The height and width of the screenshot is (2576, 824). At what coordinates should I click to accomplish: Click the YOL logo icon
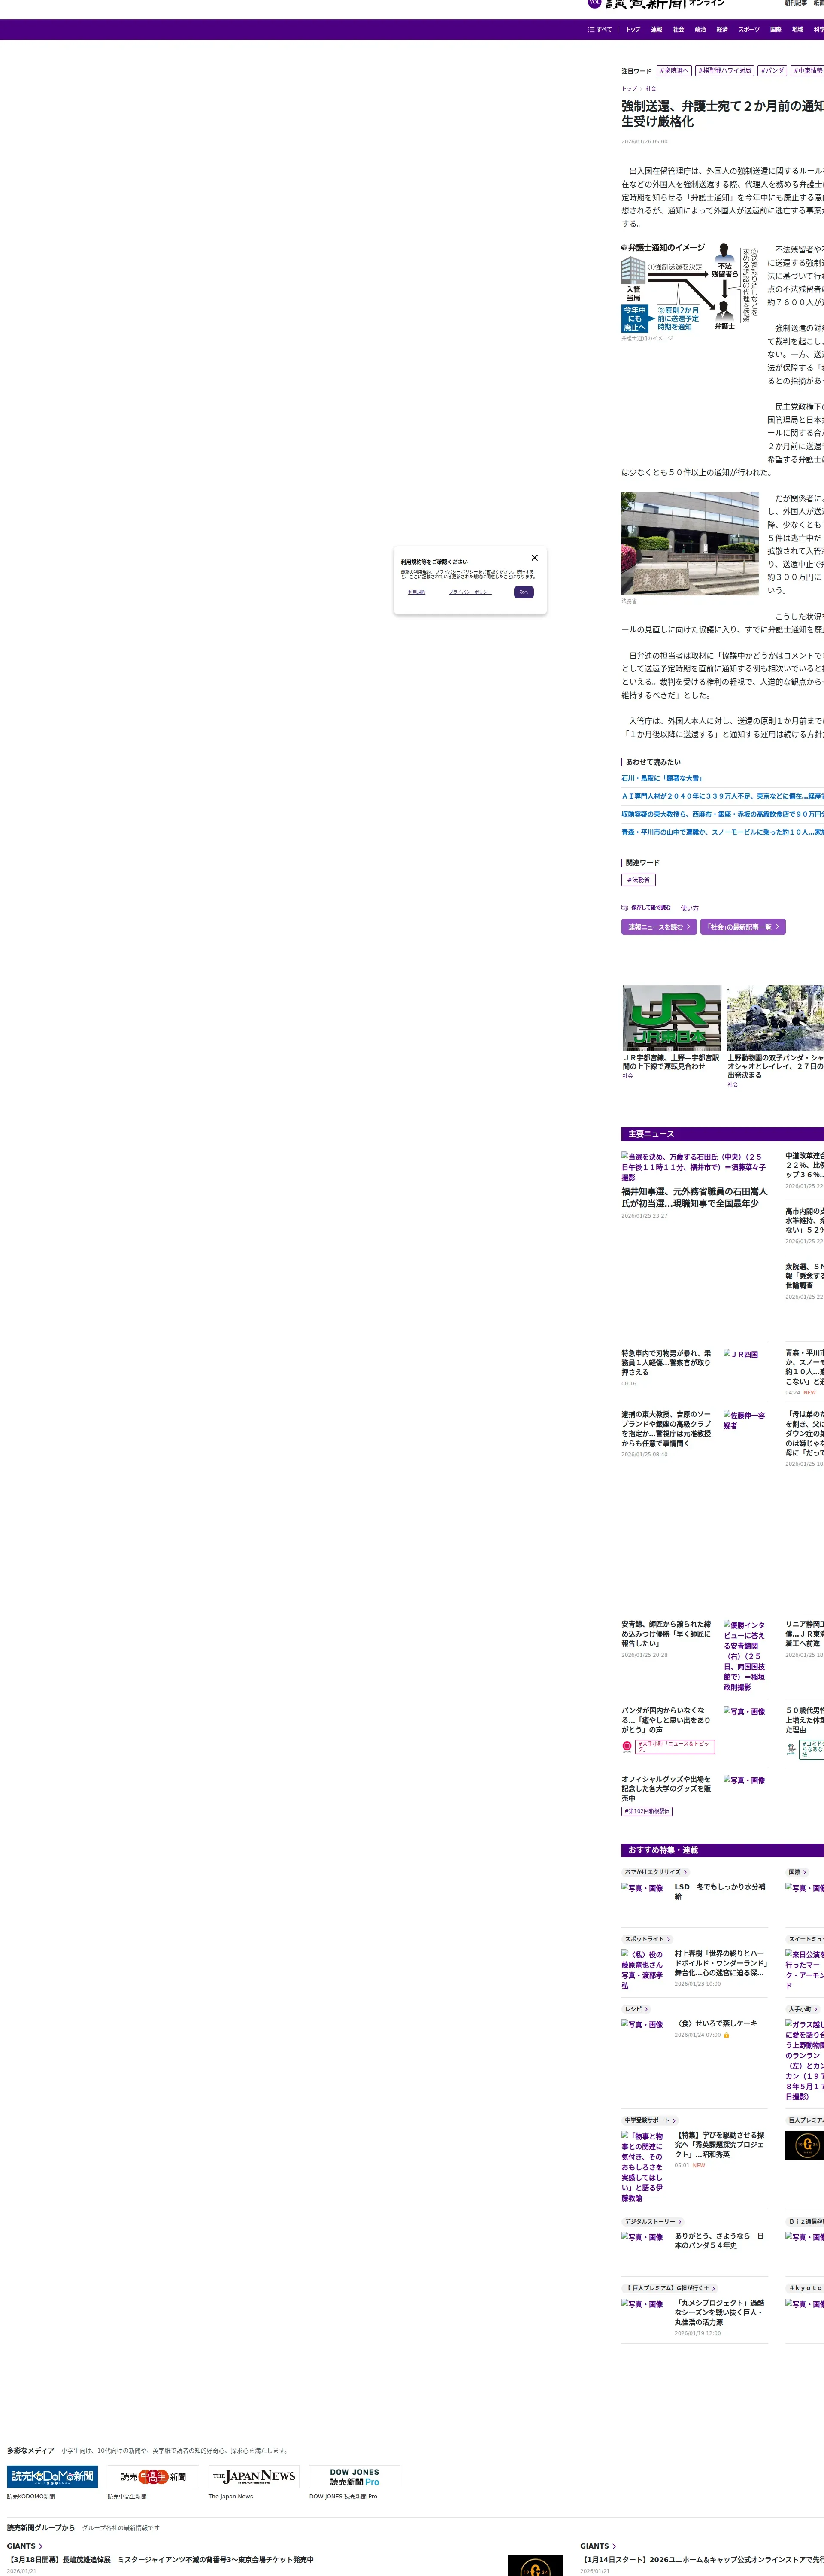coord(594,3)
